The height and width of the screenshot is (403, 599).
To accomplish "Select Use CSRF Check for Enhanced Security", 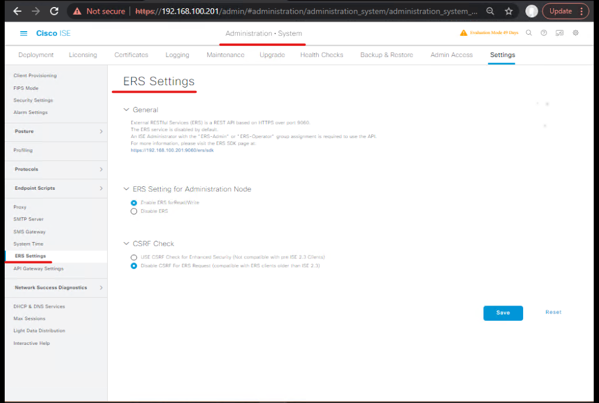I will point(134,257).
